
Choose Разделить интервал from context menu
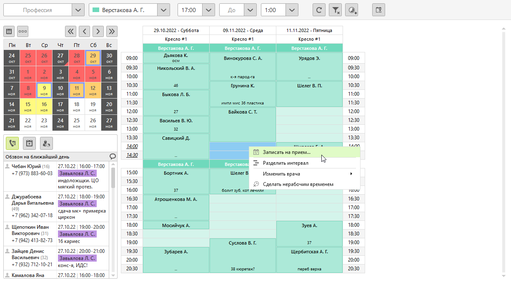click(x=305, y=163)
